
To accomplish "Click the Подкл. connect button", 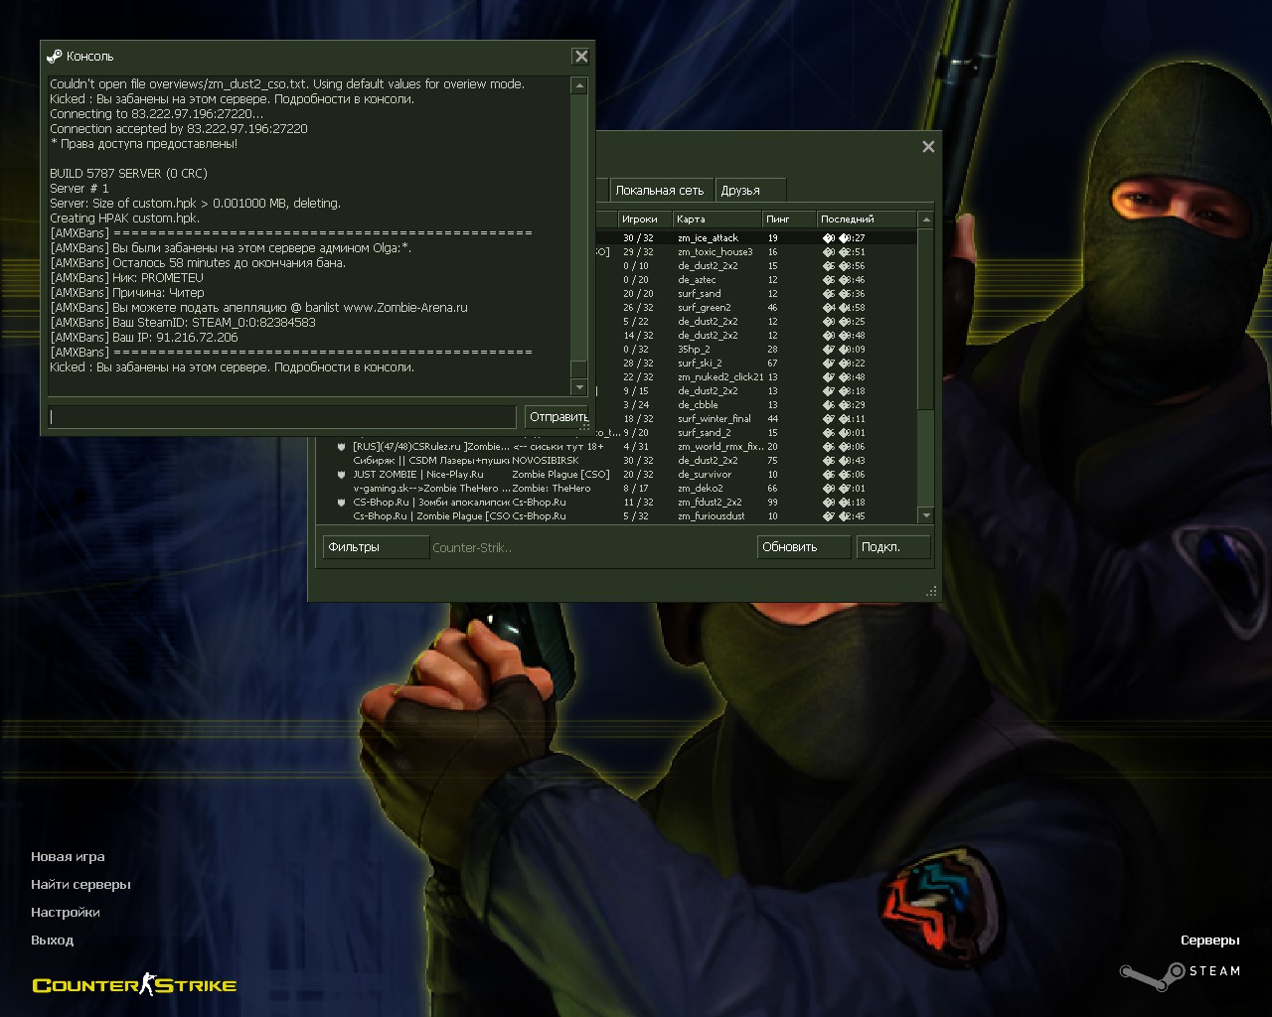I will tap(893, 547).
